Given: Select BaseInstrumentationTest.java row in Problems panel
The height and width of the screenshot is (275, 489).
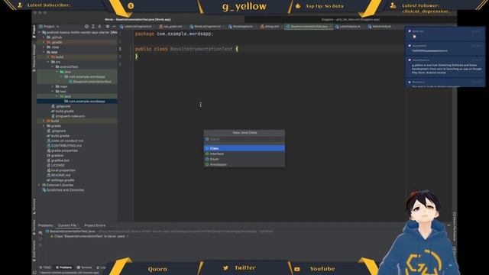Looking at the screenshot, I should click(x=160, y=231).
